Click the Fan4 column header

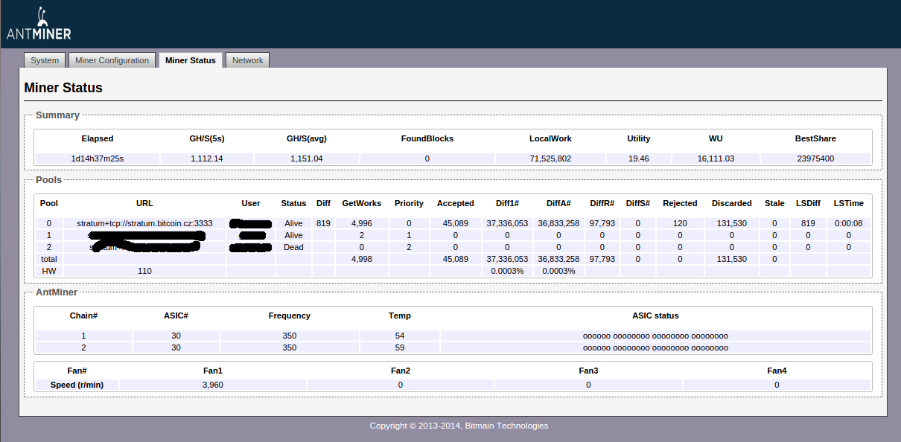tap(777, 371)
